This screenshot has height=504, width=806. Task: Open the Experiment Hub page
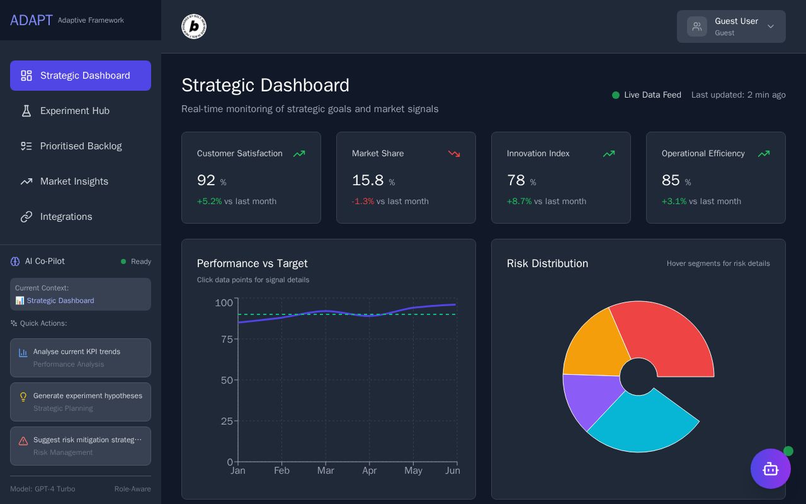pyautogui.click(x=81, y=111)
